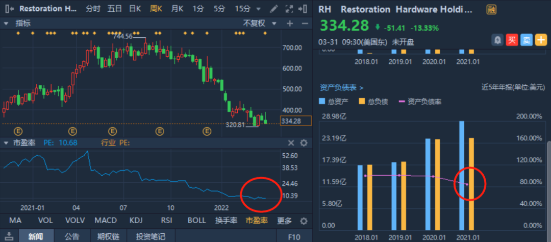Open the 新闻 news tab
This screenshot has height=242, width=551.
36,236
